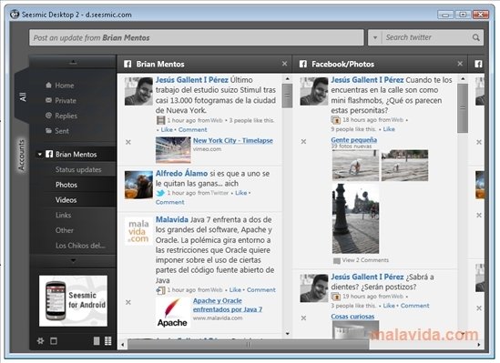
Task: Comment on ¿Sabrá a dientes? post
Action: pos(415,306)
